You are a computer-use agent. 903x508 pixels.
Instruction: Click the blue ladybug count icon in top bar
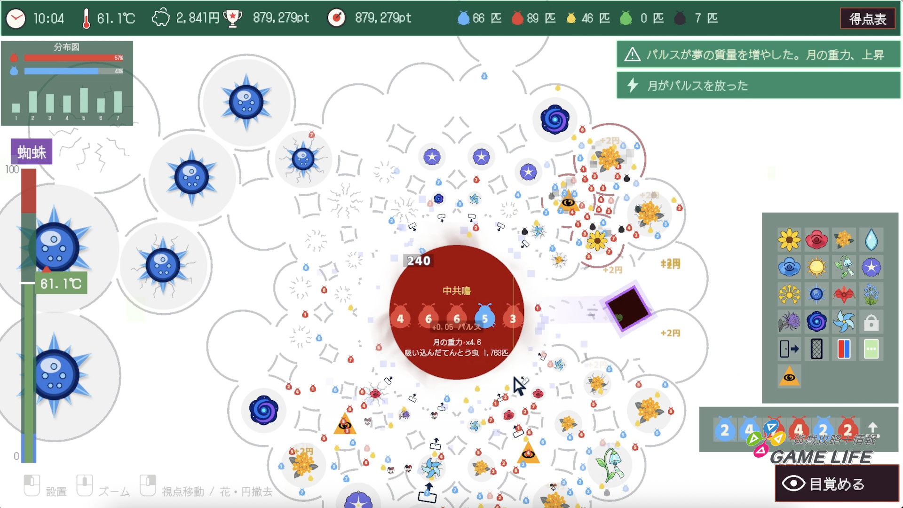coord(463,18)
